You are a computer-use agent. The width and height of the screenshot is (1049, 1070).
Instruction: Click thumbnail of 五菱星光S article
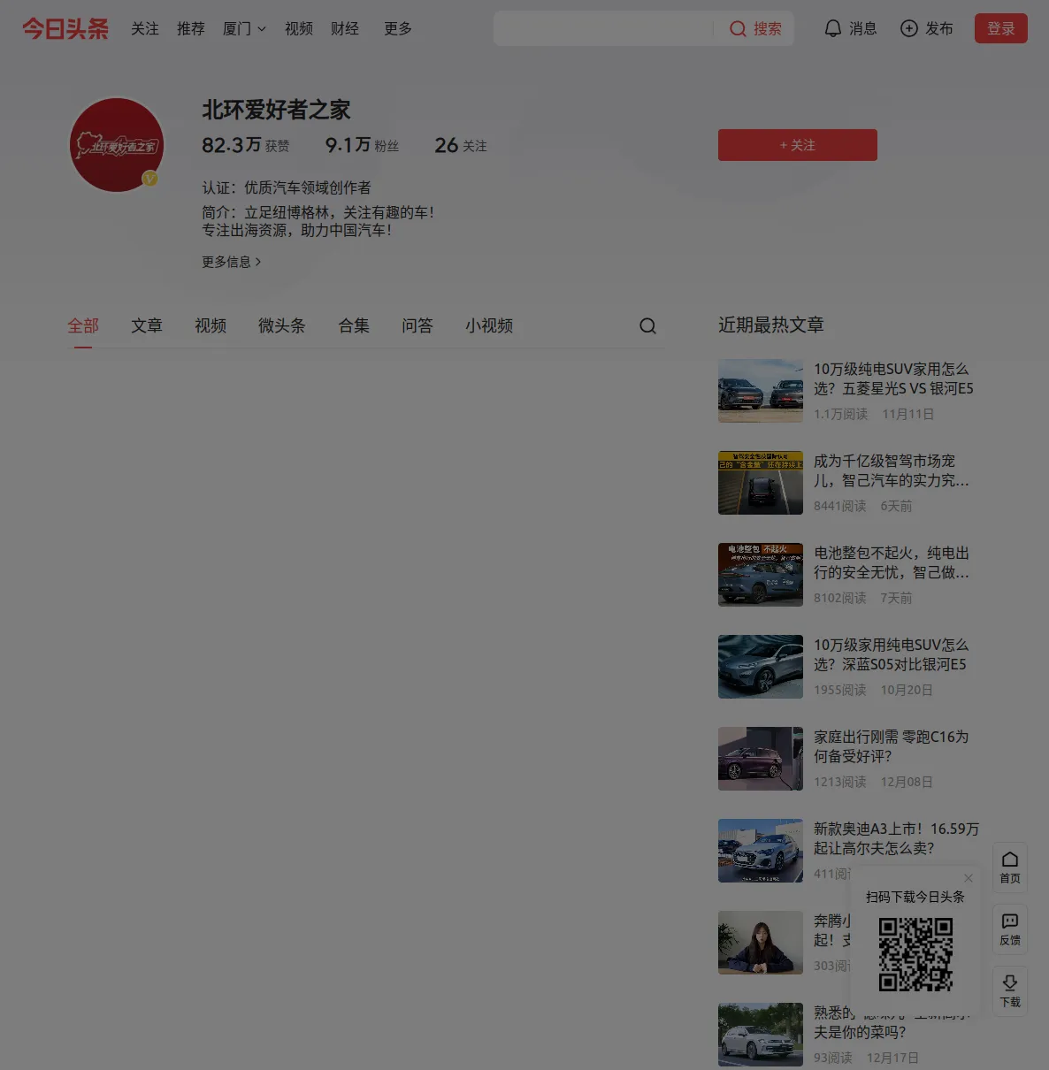point(761,391)
